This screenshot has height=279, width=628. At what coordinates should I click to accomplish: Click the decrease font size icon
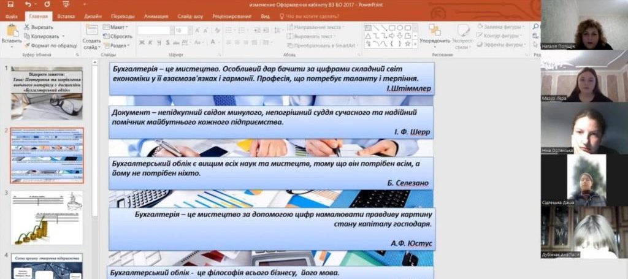(x=206, y=31)
